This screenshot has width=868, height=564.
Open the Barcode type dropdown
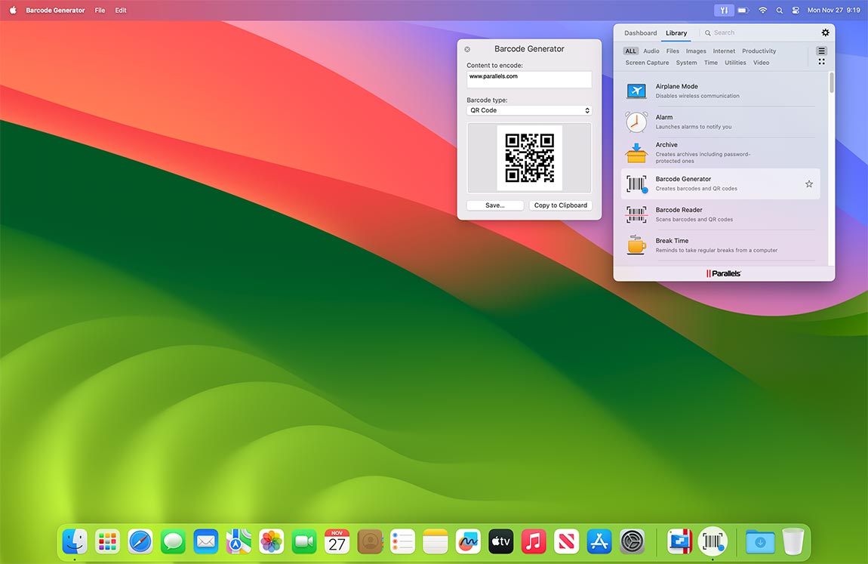(528, 109)
